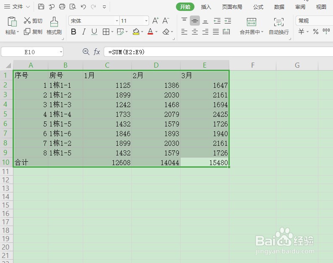Click the Save icon in quick toolbar

(x=41, y=7)
